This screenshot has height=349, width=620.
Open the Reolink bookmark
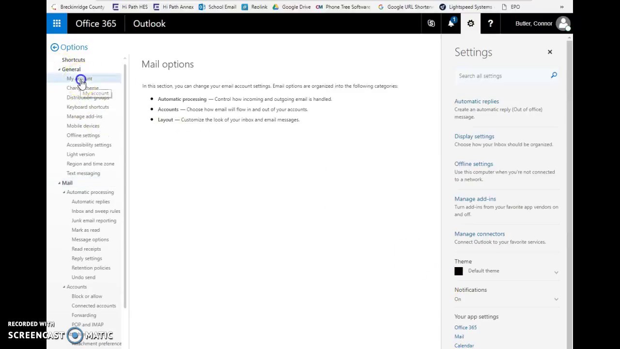[x=254, y=7]
